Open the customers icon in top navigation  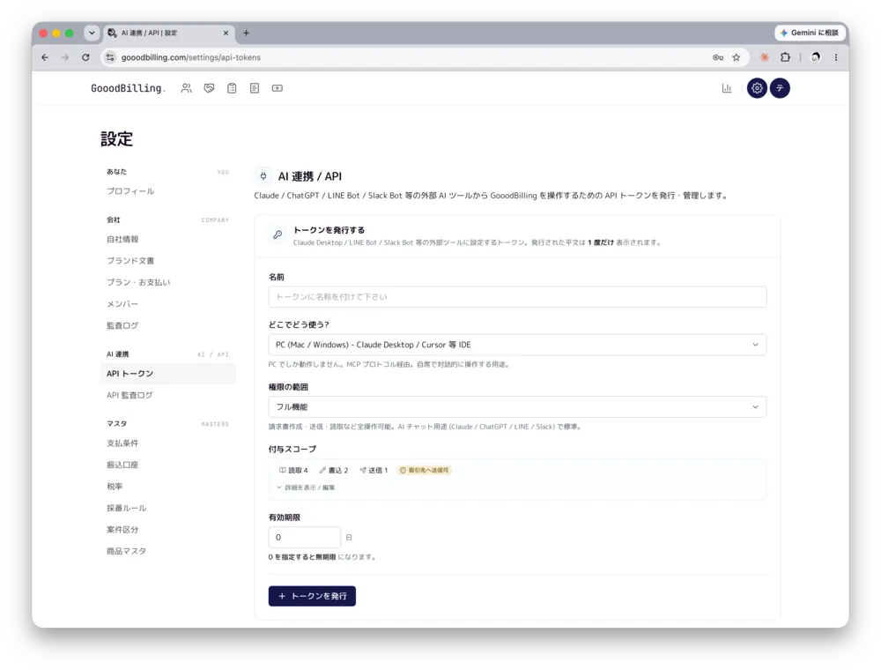tap(187, 88)
